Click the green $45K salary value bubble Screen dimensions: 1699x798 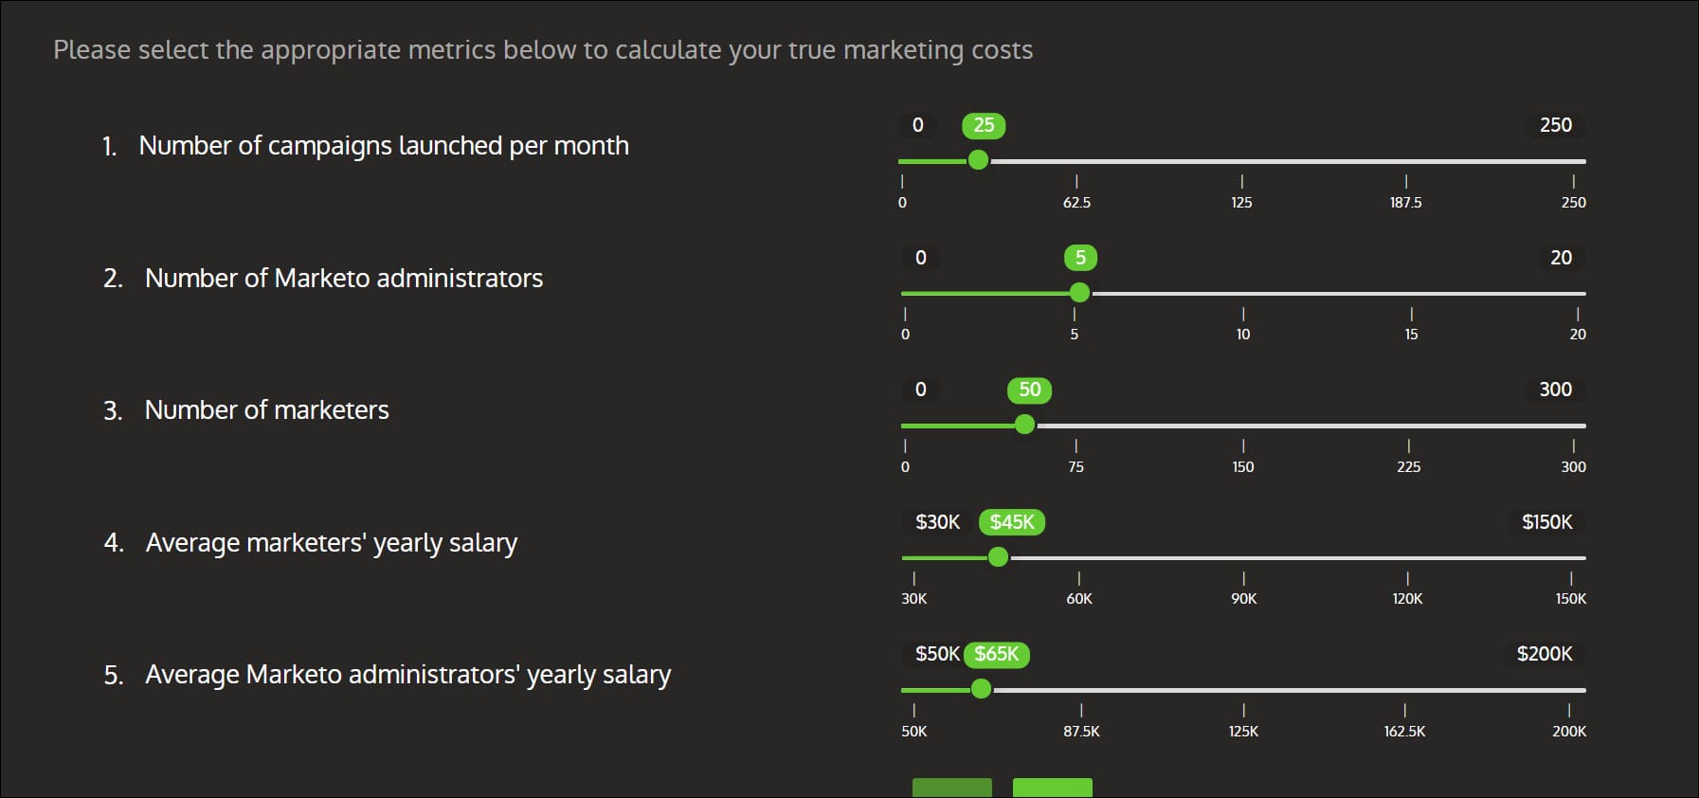(1012, 522)
